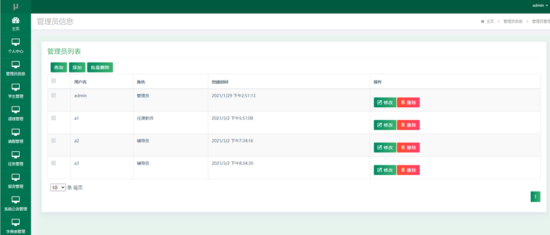
Task: Open 个人中心 in the sidebar
Action: pos(15,47)
